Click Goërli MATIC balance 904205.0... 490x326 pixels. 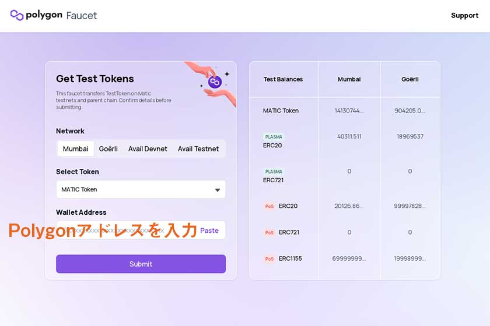coord(409,111)
